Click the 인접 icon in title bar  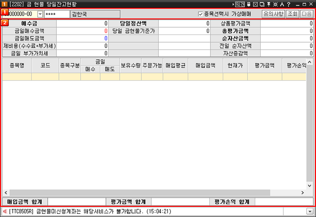(240, 4)
